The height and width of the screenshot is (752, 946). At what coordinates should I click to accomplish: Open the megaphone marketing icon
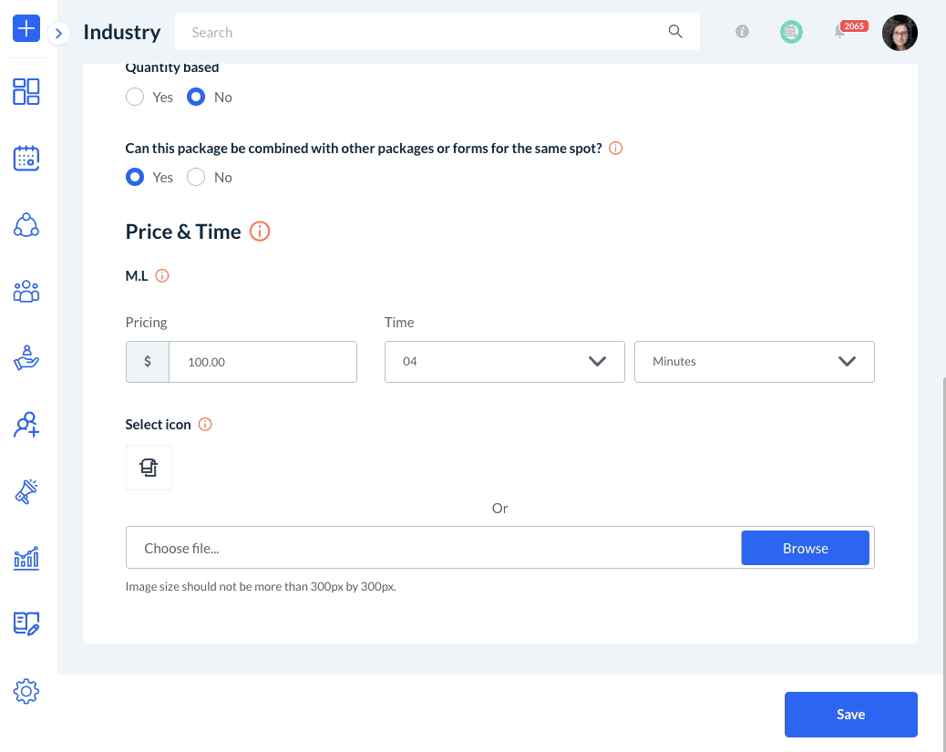(x=26, y=491)
